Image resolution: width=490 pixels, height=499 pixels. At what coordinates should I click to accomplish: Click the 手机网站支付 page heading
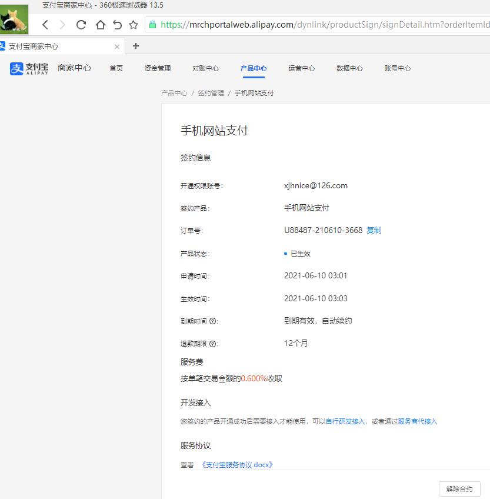[x=214, y=131]
